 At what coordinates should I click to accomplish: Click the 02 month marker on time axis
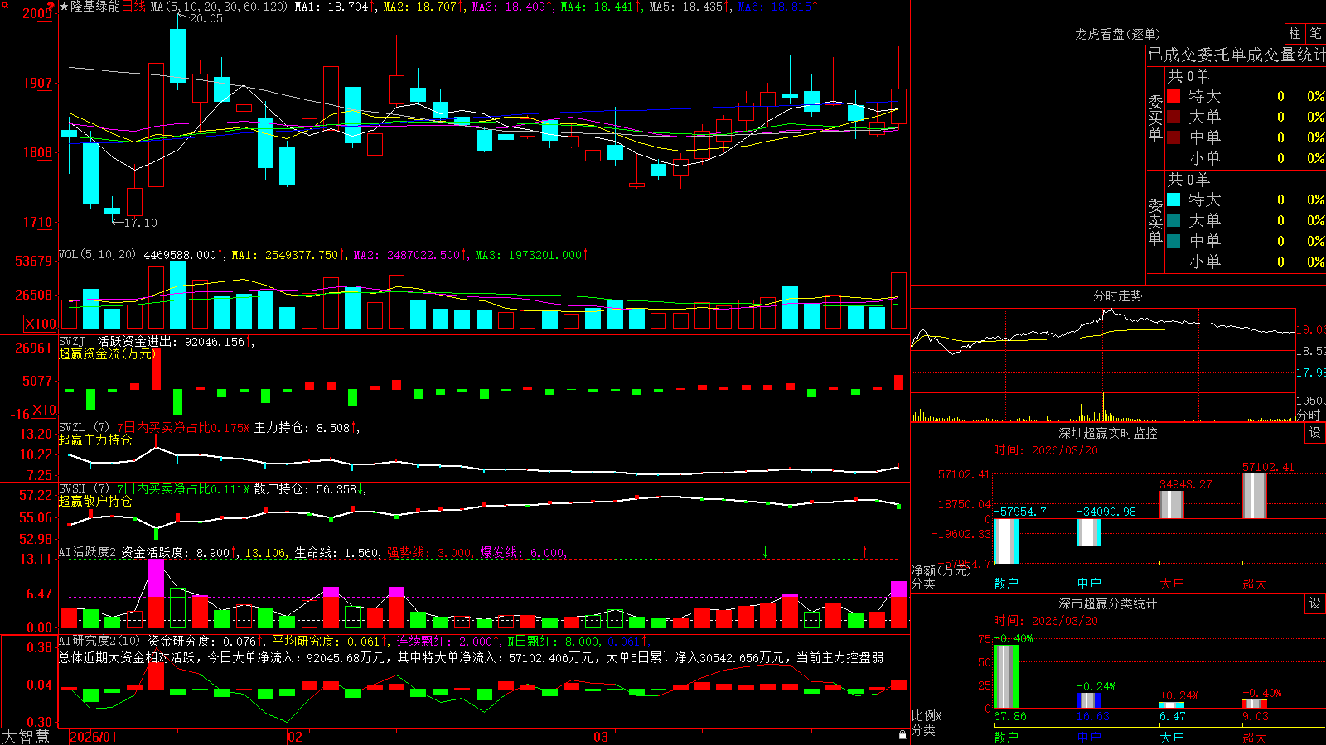click(x=294, y=737)
